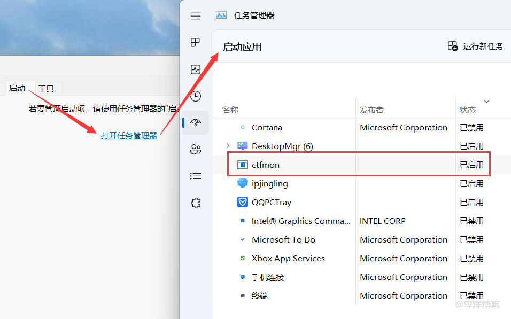The image size is (511, 319).
Task: Select the QQPCTray startup item
Action: (272, 202)
